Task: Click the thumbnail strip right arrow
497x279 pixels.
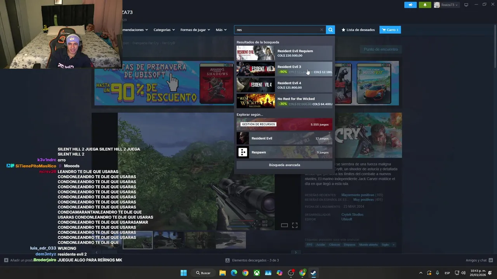Action: click(295, 252)
